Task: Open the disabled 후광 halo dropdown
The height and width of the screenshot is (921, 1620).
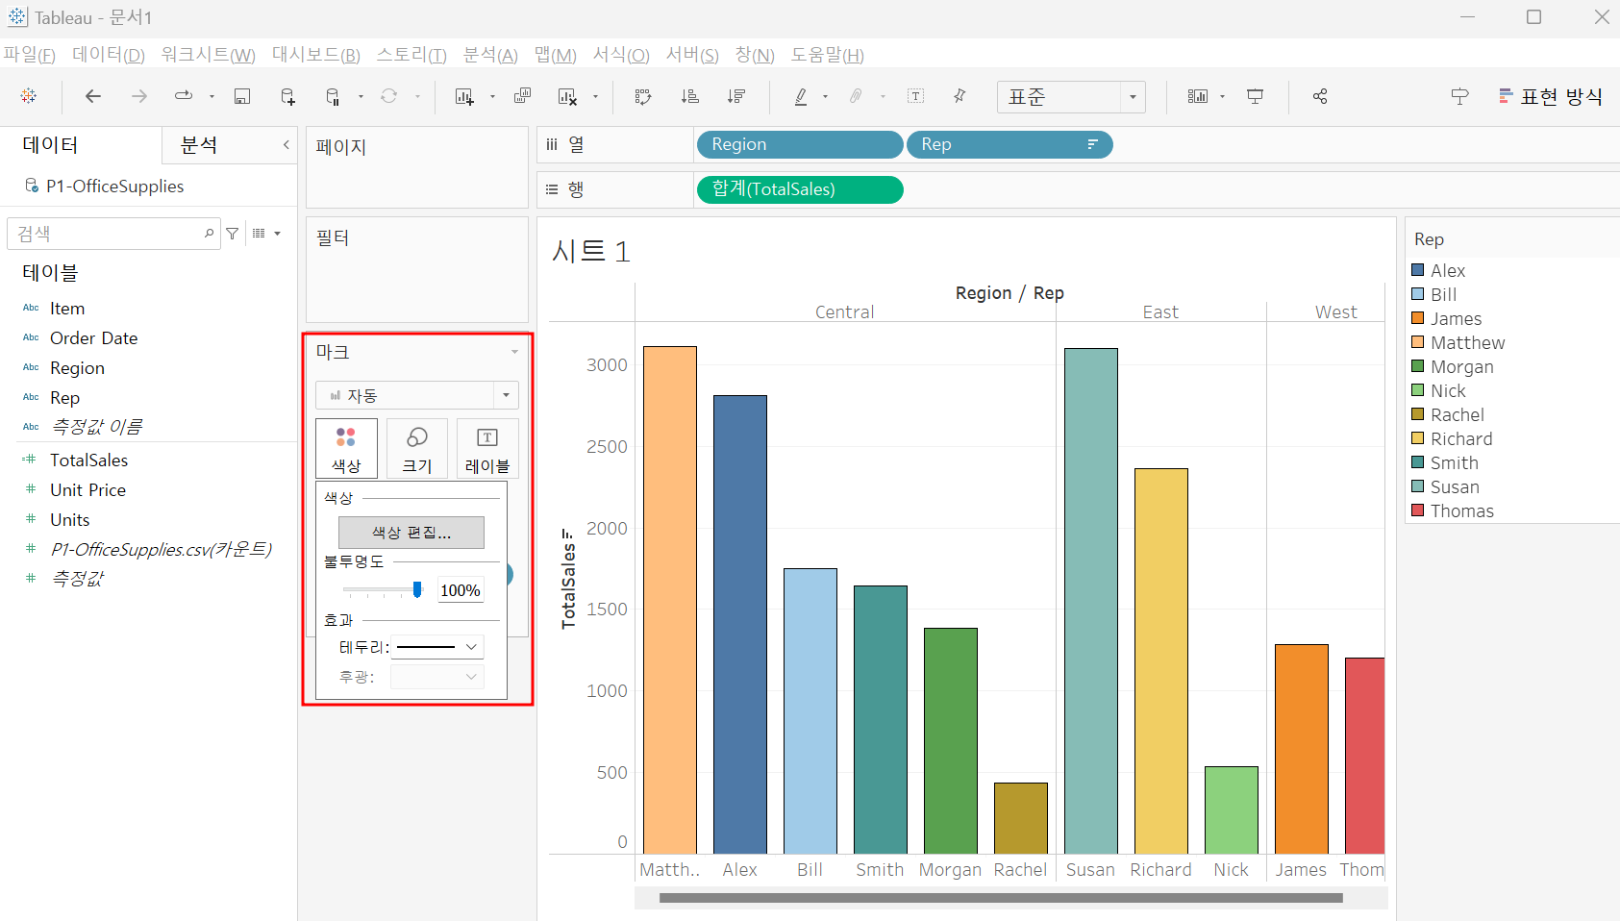Action: (x=437, y=677)
